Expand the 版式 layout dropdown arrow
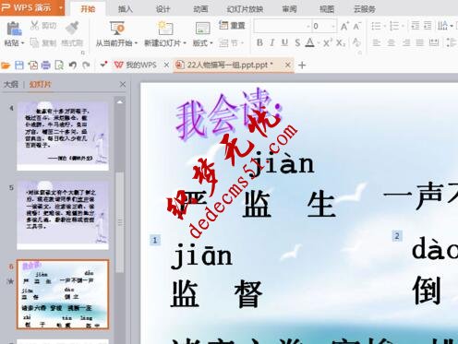Viewport: 458px width, 344px height. [x=211, y=43]
